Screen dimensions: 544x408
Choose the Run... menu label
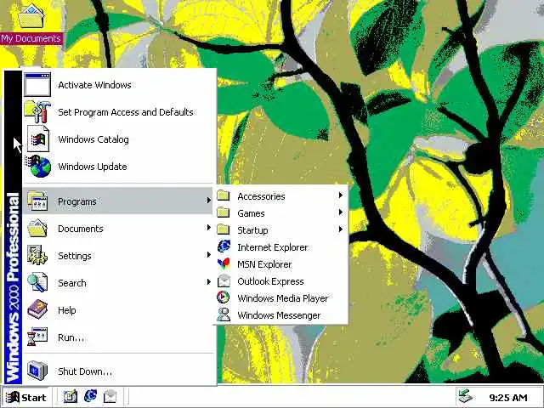coord(71,337)
